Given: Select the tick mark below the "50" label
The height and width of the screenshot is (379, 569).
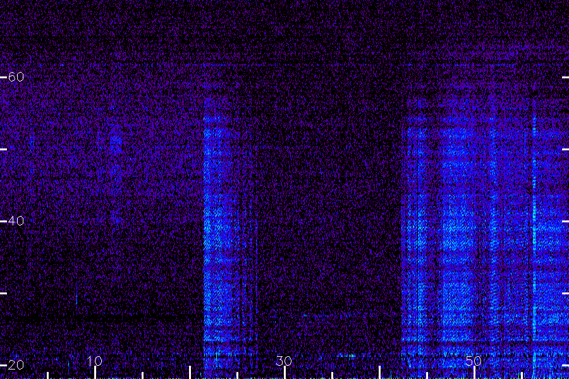Looking at the screenshot, I should [474, 373].
